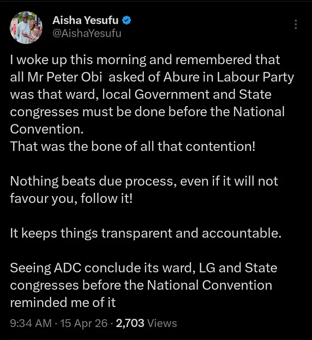Click the line starting 'I woke up this morning'
The height and width of the screenshot is (340, 312).
145,60
